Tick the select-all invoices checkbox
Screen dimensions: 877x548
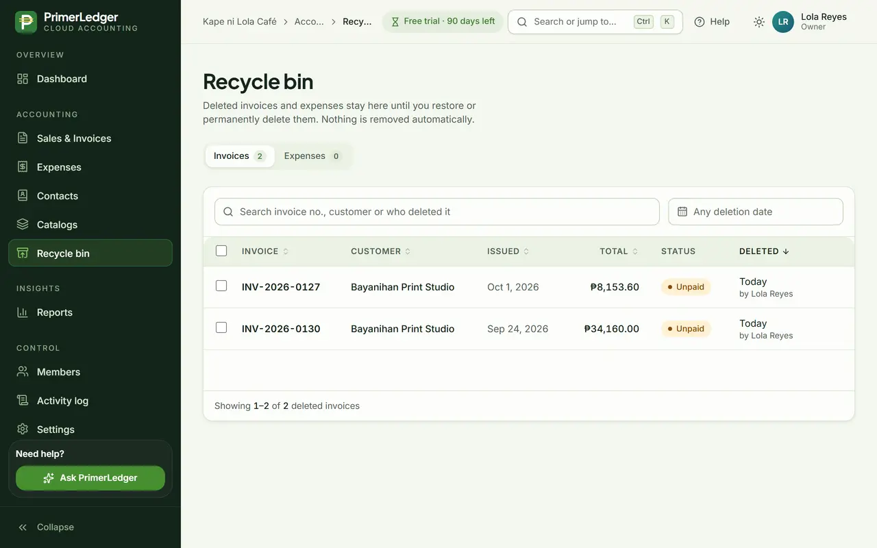coord(221,251)
